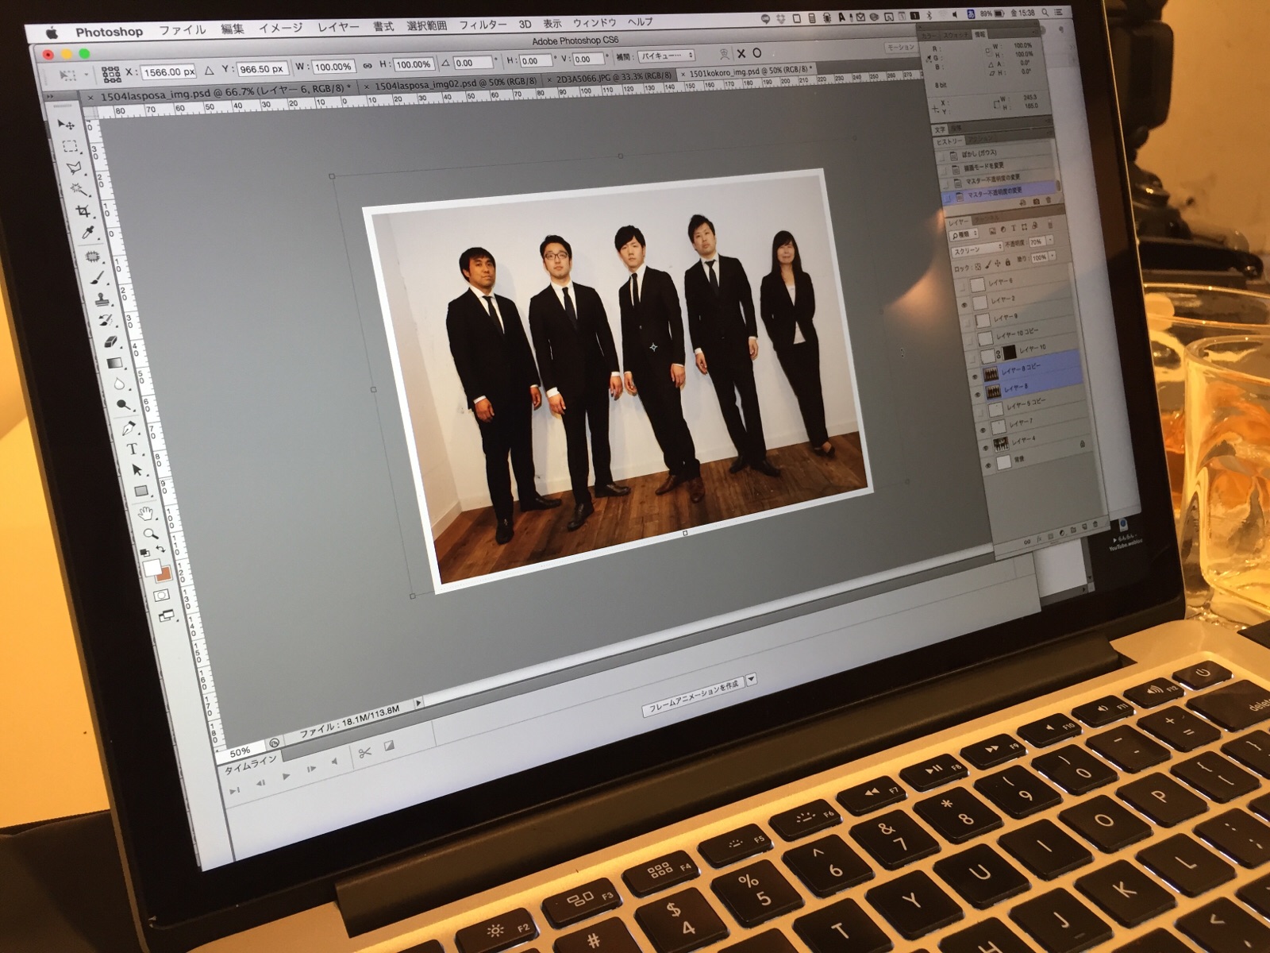Show the hidden レイヤー 6 layer
This screenshot has width=1270, height=953.
point(962,287)
